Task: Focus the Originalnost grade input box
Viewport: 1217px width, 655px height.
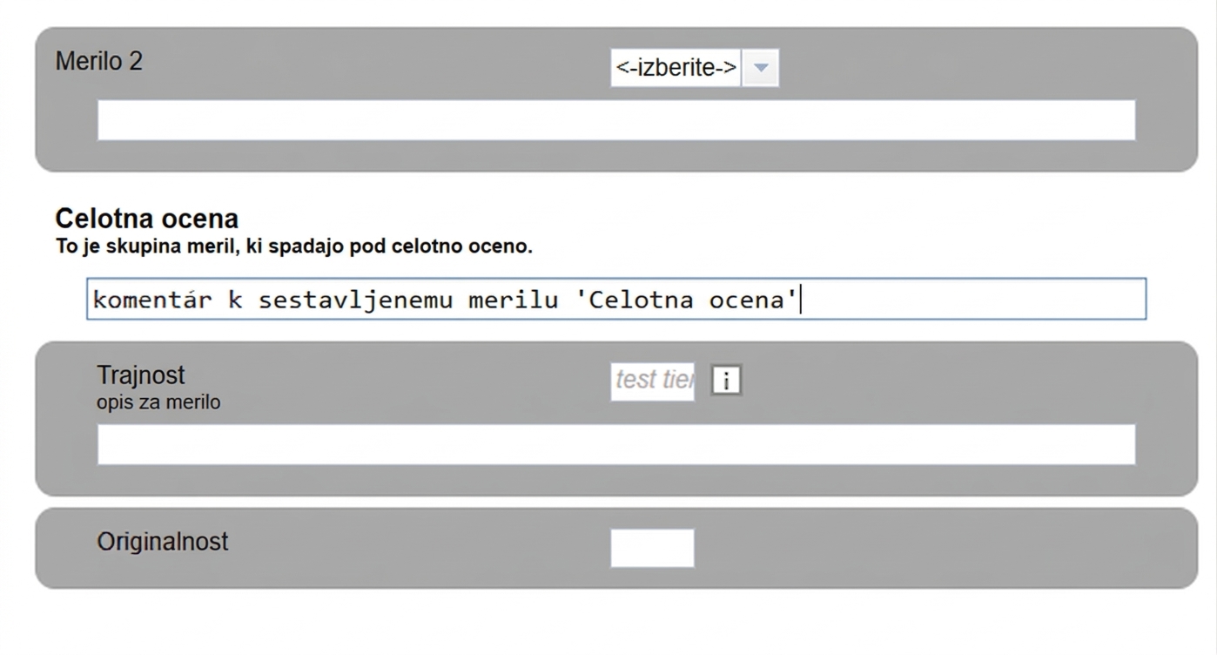Action: 653,548
